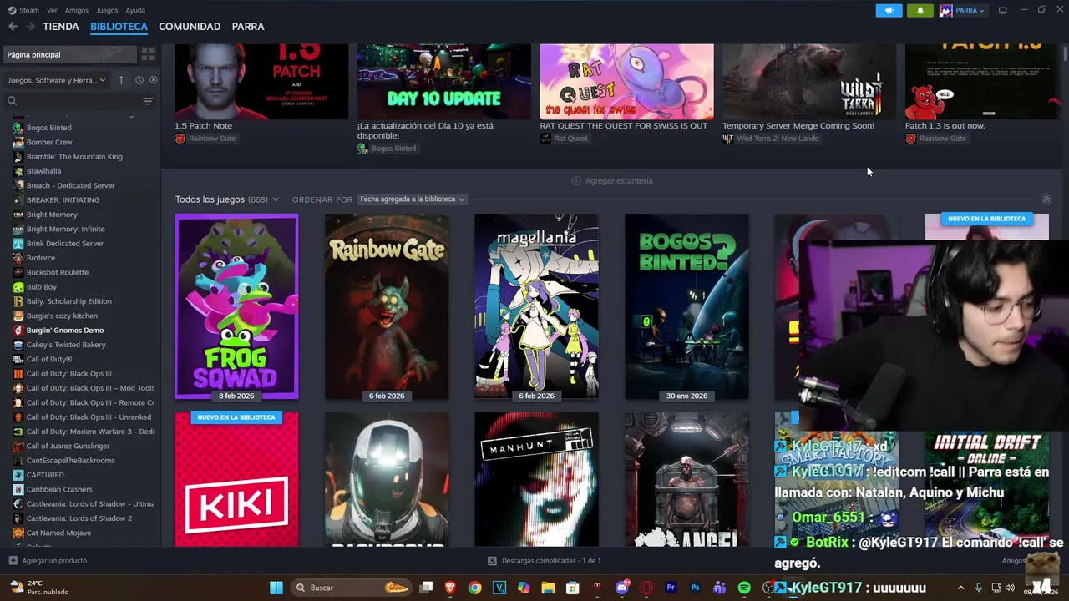Click Agregar estantería
This screenshot has width=1069, height=601.
(x=612, y=180)
